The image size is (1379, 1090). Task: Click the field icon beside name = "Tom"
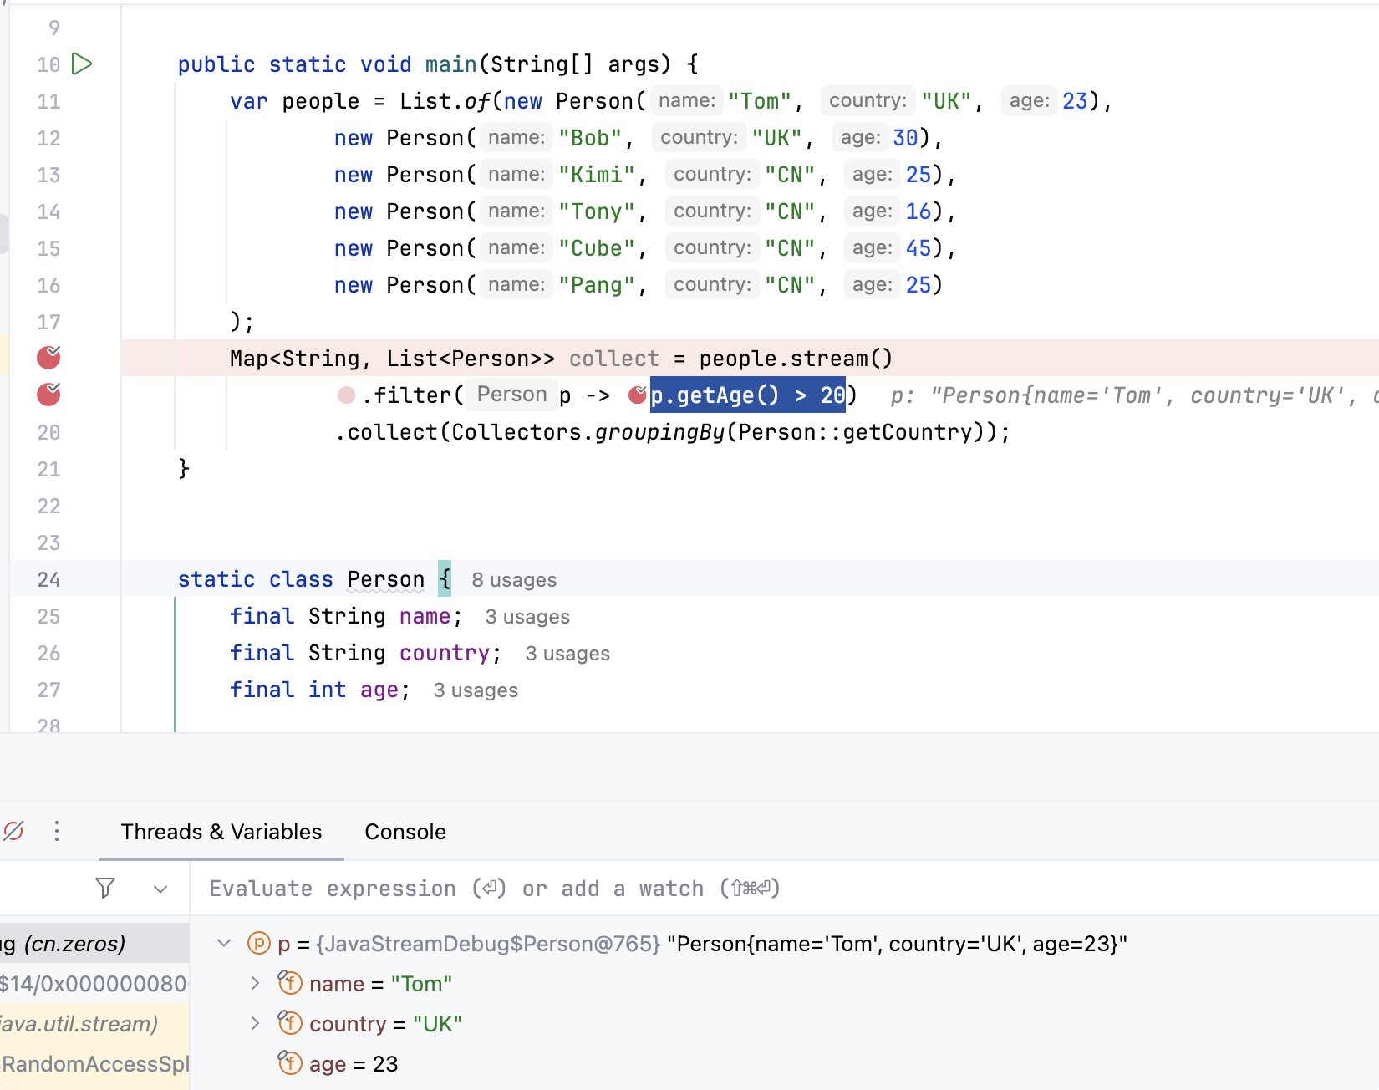click(x=290, y=983)
